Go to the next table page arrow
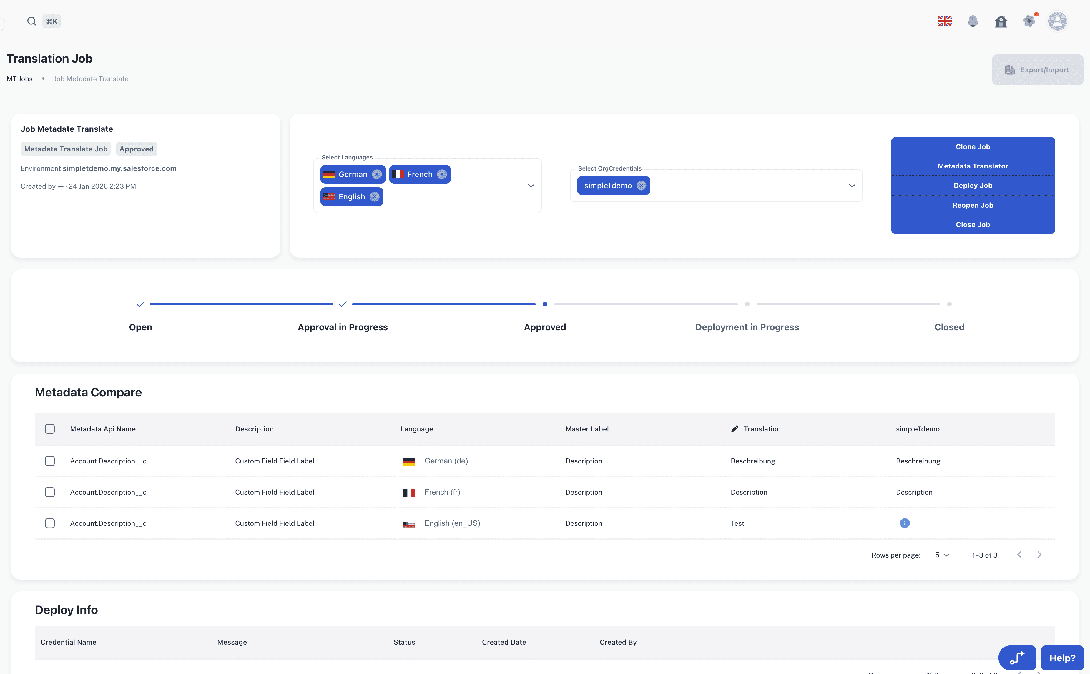 pos(1039,555)
